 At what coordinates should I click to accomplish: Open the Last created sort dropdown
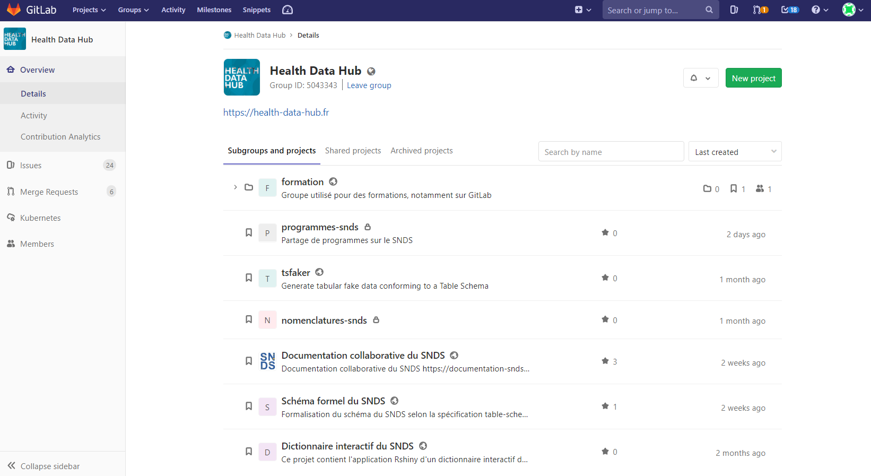(735, 152)
